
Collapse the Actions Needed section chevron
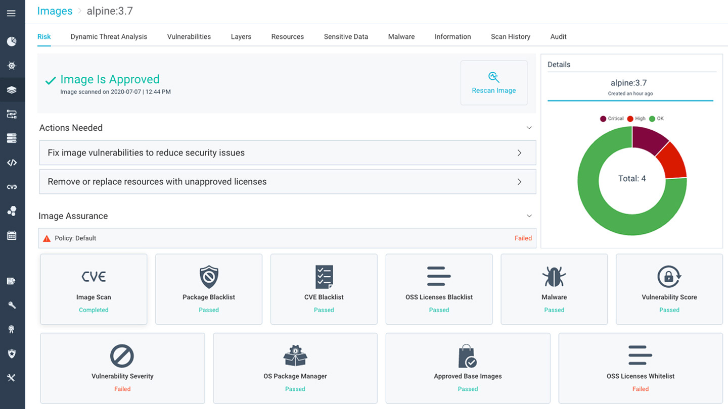[529, 128]
